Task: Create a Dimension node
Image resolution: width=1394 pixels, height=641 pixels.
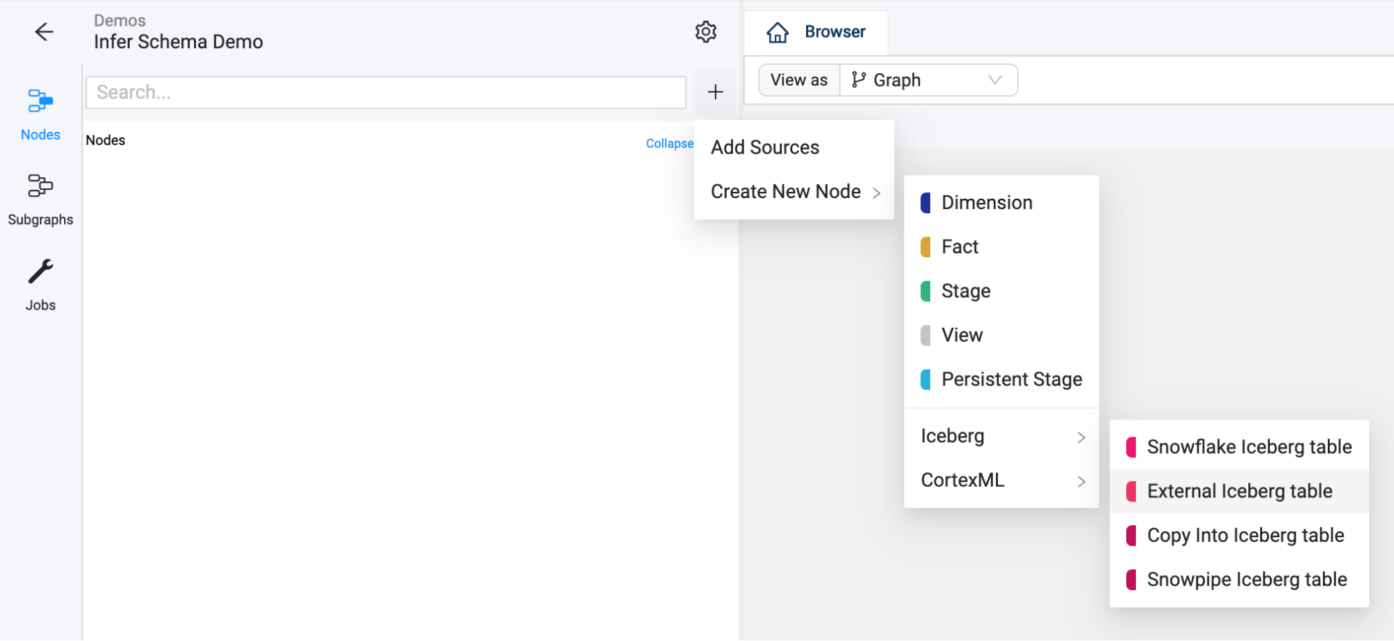Action: (986, 203)
